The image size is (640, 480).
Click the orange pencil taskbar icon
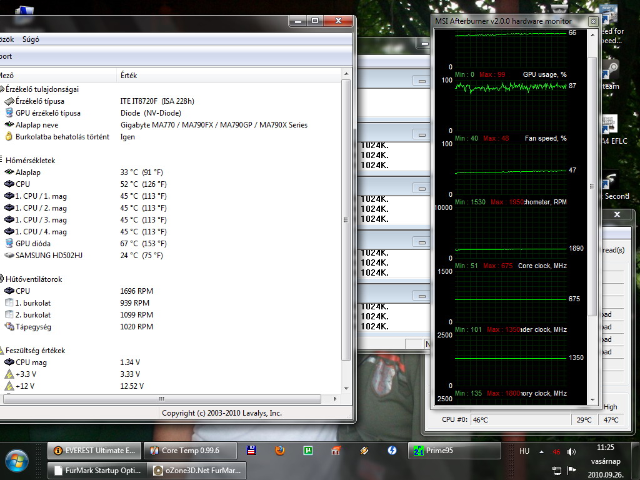[364, 450]
